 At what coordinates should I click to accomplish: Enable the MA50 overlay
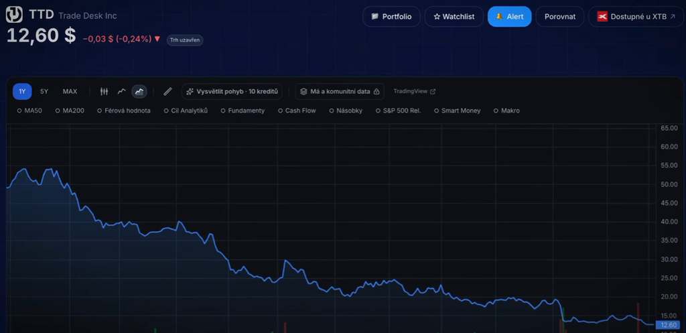29,111
